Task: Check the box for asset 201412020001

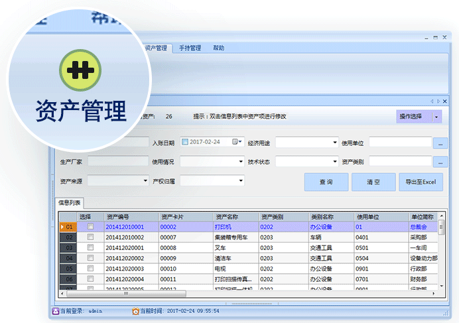Action: pos(90,247)
